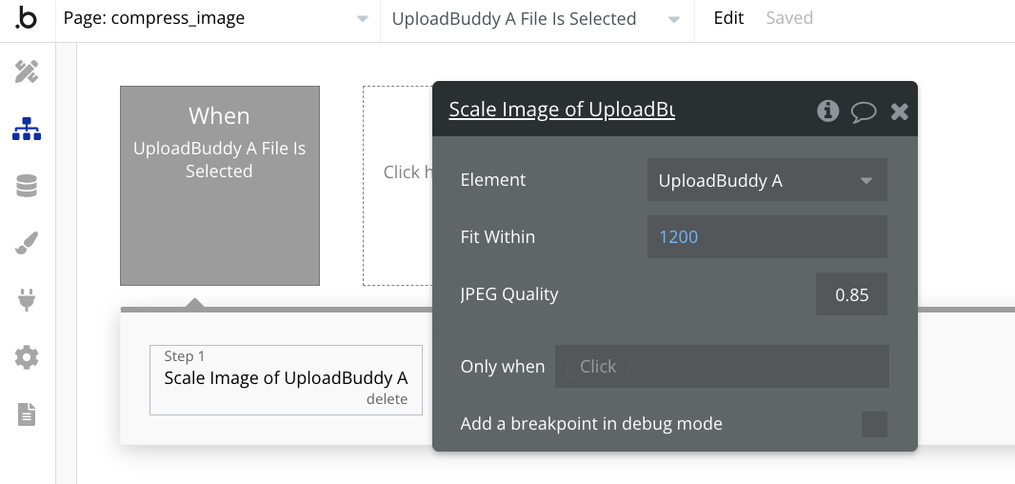Open the Settings tab gear icon

tap(27, 357)
